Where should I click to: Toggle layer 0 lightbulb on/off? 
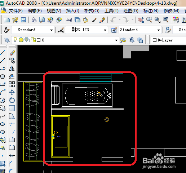15,40
